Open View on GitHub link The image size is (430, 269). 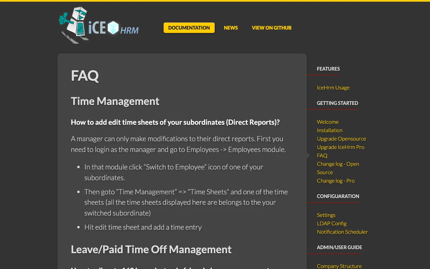272,28
